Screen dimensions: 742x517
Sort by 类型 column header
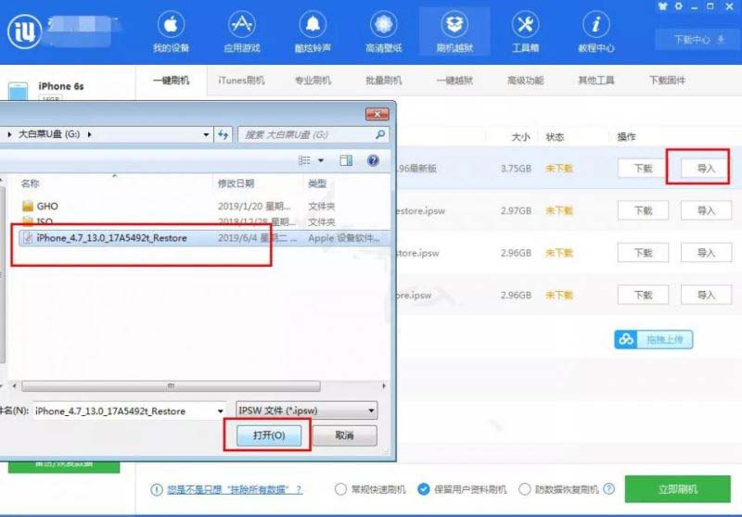coord(317,183)
